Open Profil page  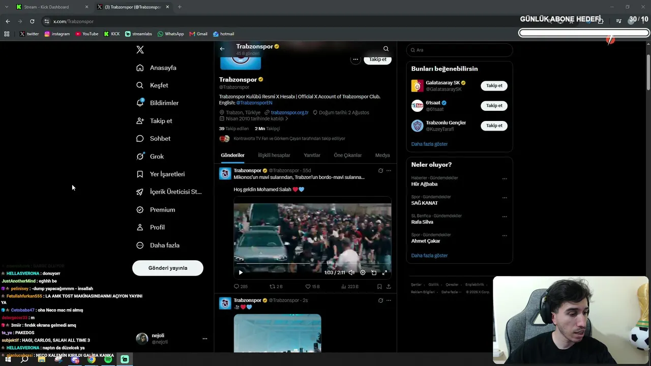[150, 227]
